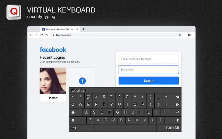The height and width of the screenshot is (139, 222).
Task: Toggle caps lock key beside the A key
Action: tap(76, 112)
